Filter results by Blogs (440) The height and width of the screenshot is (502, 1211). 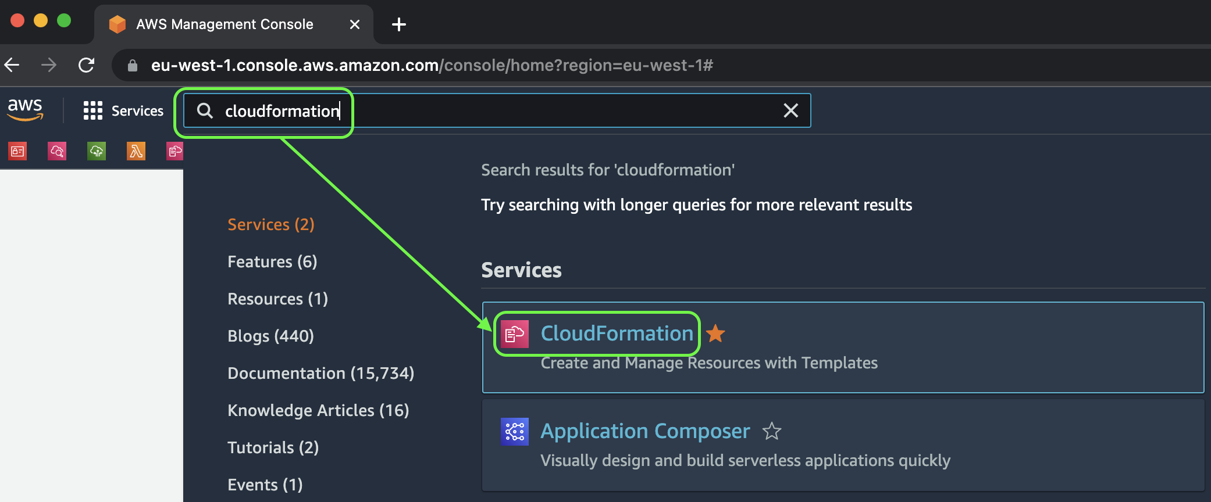click(x=271, y=336)
